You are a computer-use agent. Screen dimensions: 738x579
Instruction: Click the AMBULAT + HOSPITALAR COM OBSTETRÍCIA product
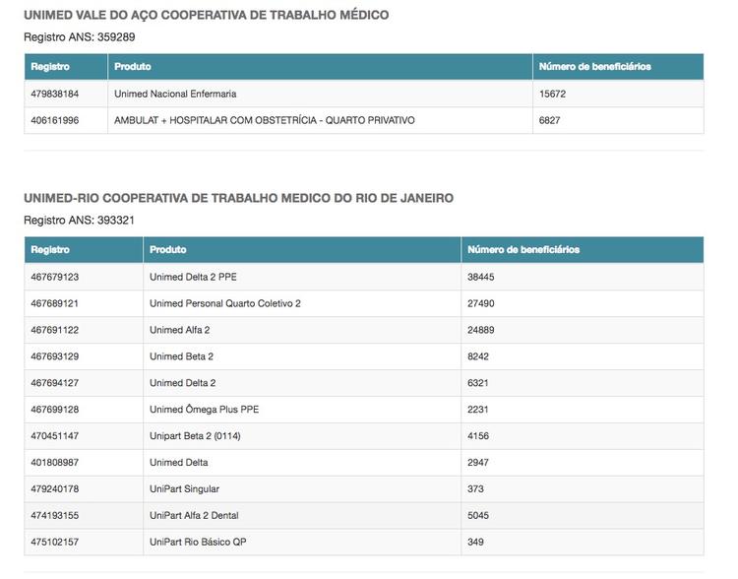[264, 120]
